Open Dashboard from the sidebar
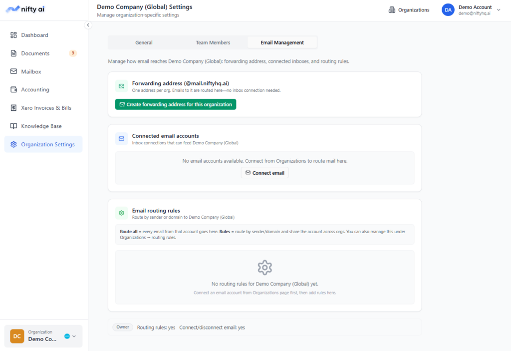Viewport: 511px width, 351px height. click(43, 35)
